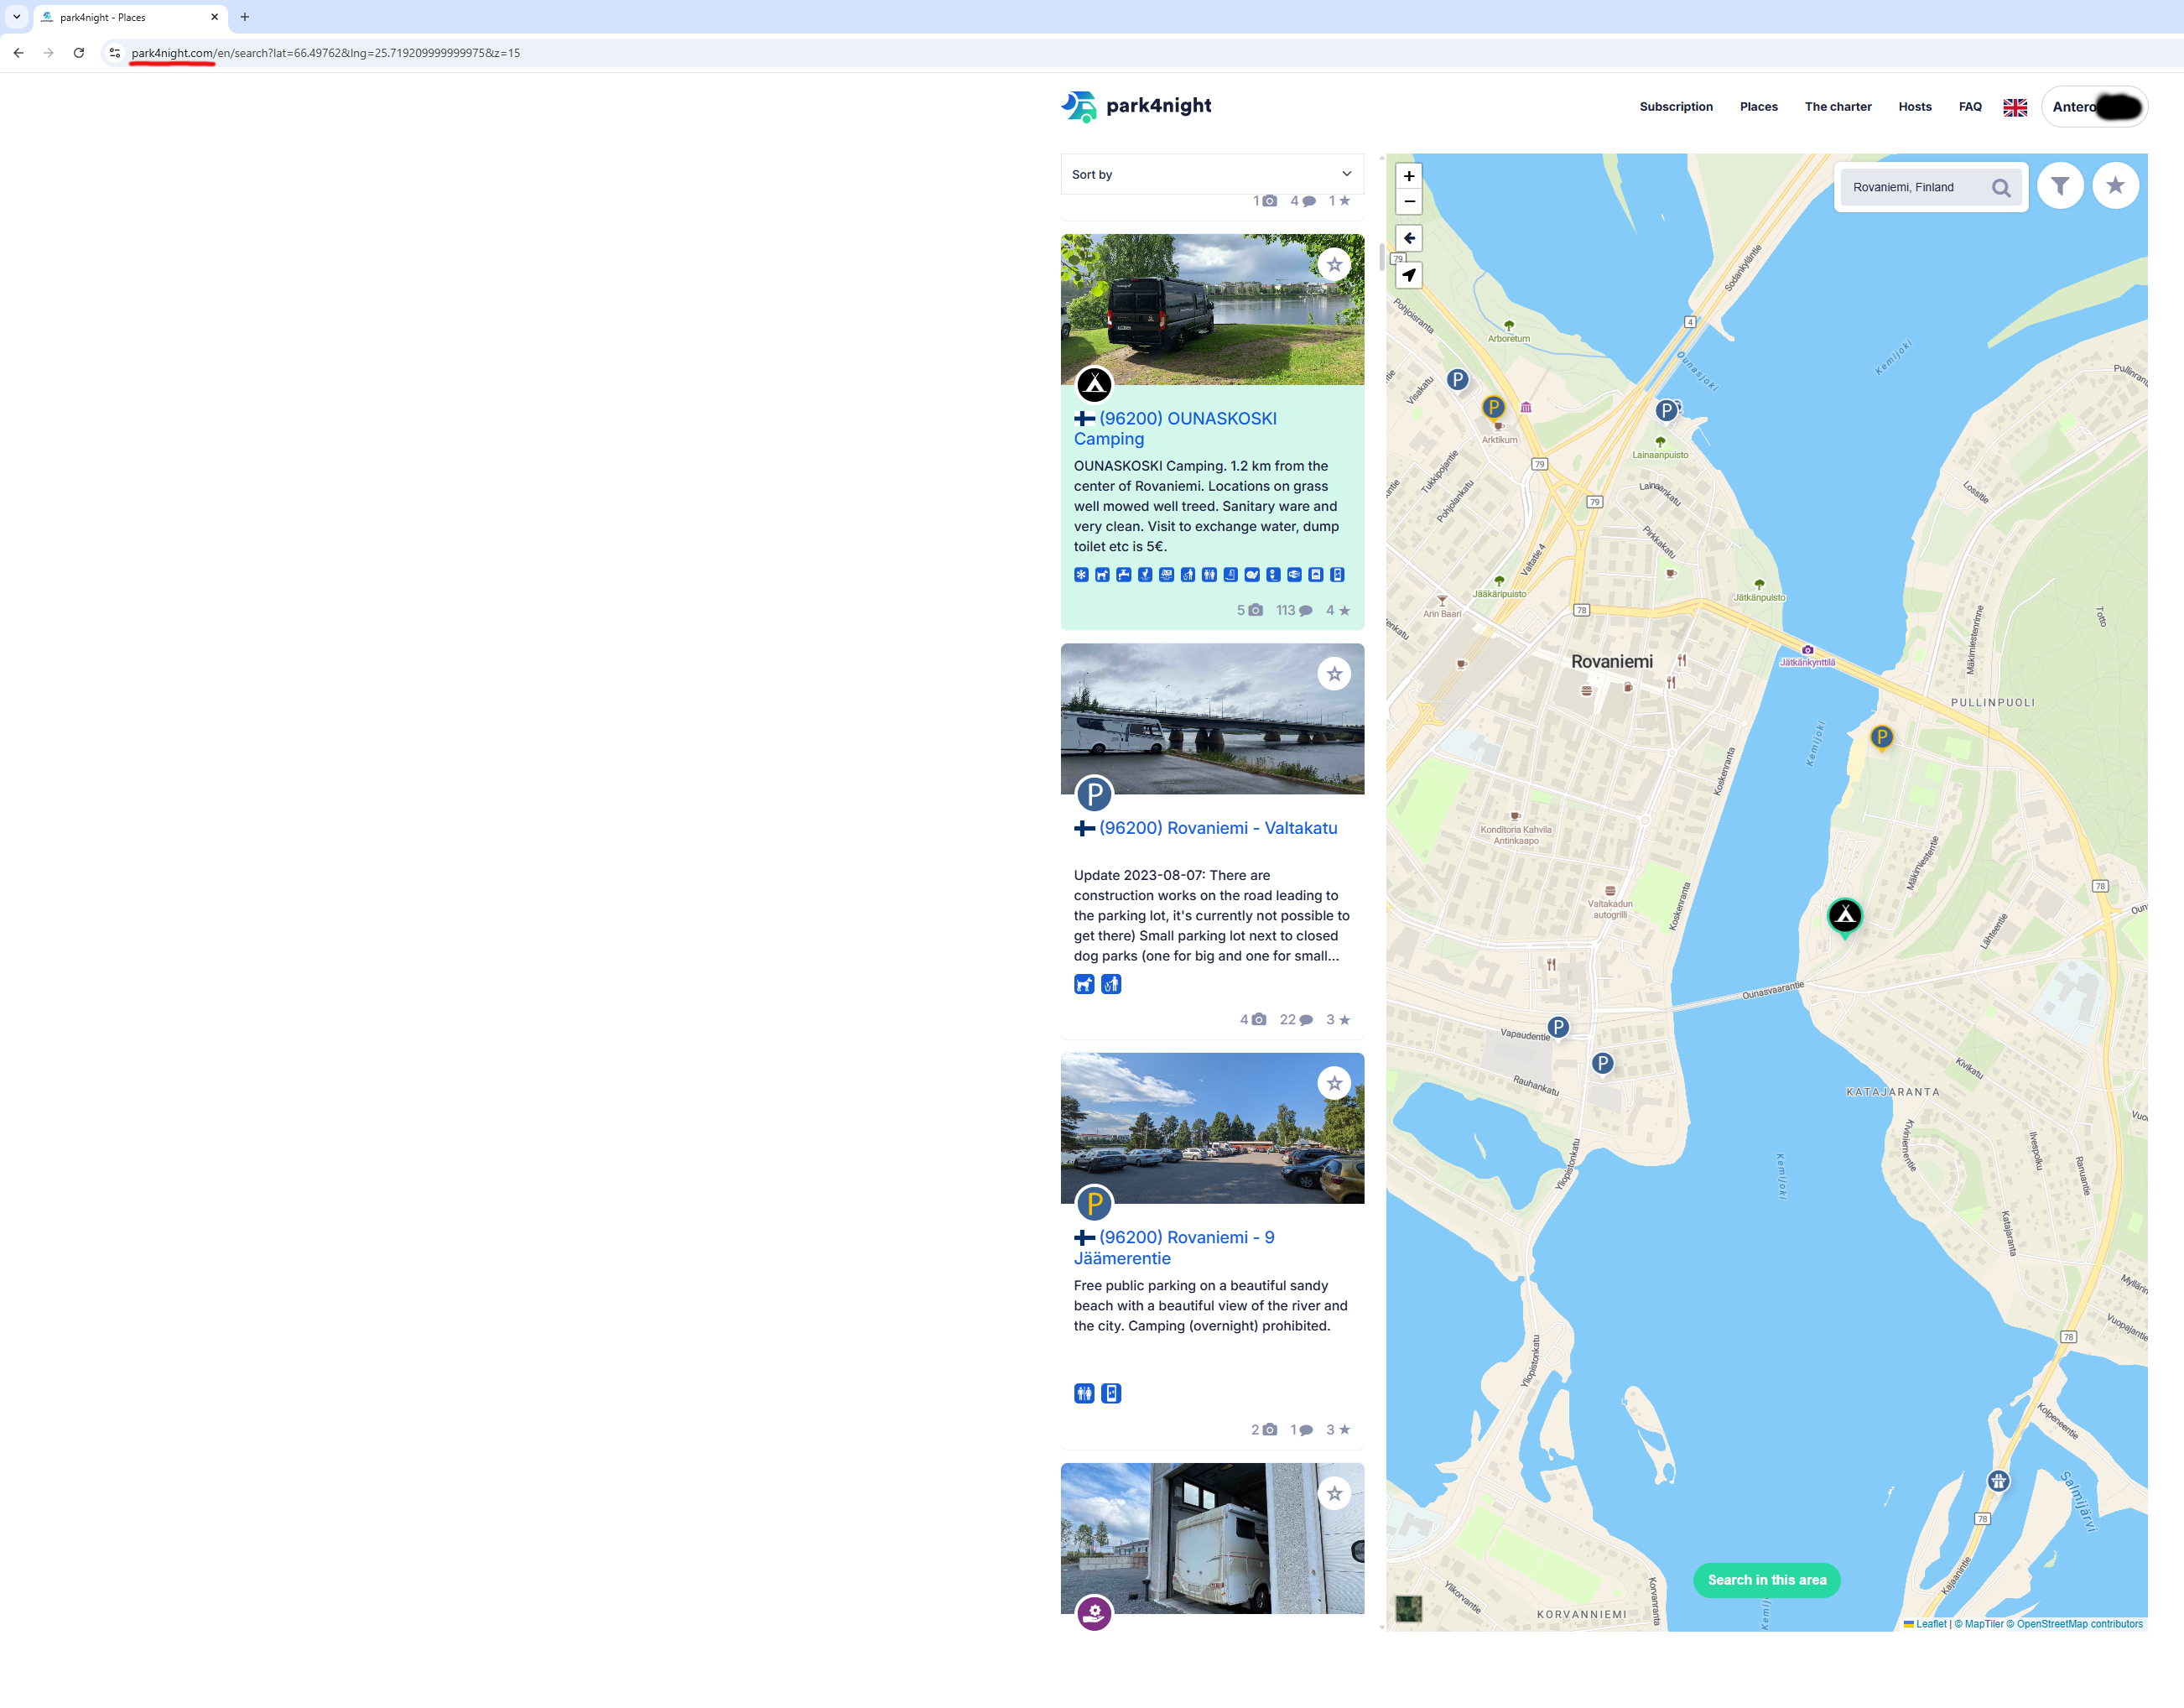Favorite the Rovaniemi - 9 Jäämerentie listing
The width and height of the screenshot is (2184, 1708).
[1334, 1083]
